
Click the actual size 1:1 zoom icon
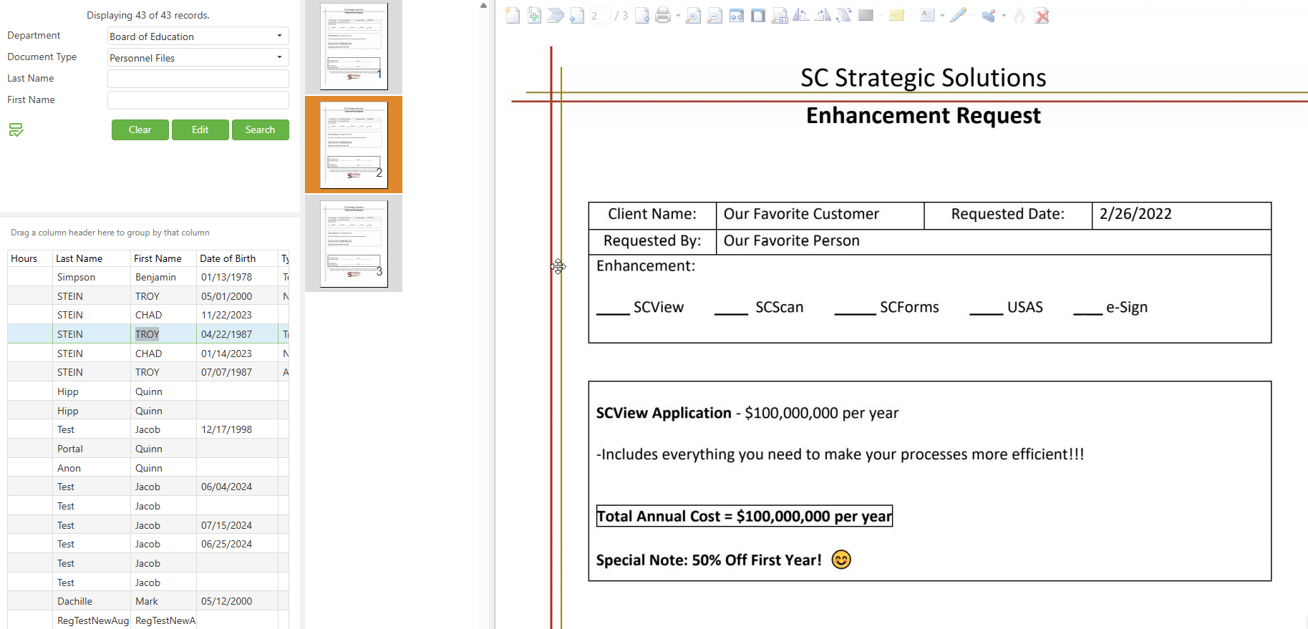(x=780, y=15)
